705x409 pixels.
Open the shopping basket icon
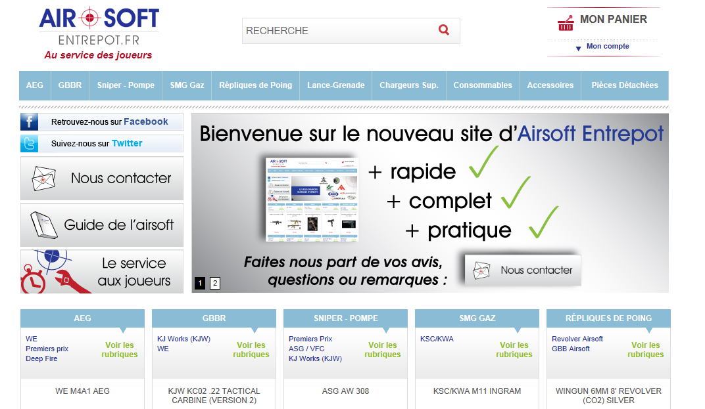pyautogui.click(x=566, y=23)
